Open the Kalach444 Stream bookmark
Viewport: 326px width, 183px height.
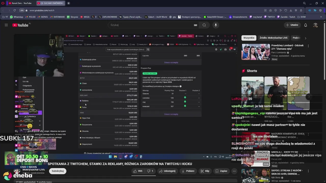pos(215,17)
